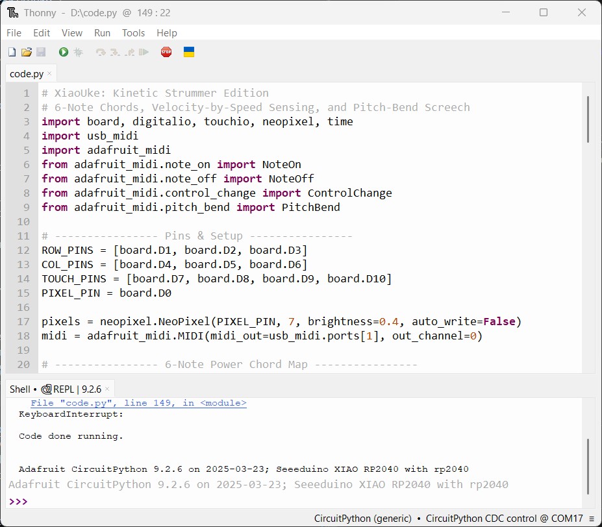Open the interpreter selector showing CircuitPython (generic)
Image resolution: width=602 pixels, height=527 pixels.
pyautogui.click(x=362, y=519)
